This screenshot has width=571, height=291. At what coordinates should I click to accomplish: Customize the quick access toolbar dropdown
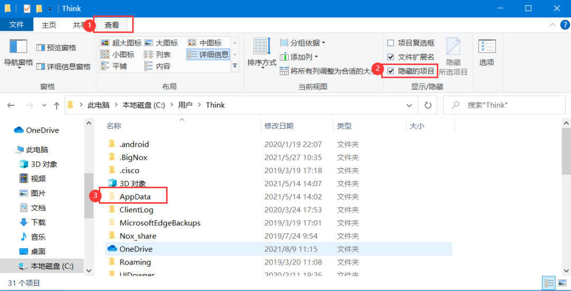pos(50,8)
